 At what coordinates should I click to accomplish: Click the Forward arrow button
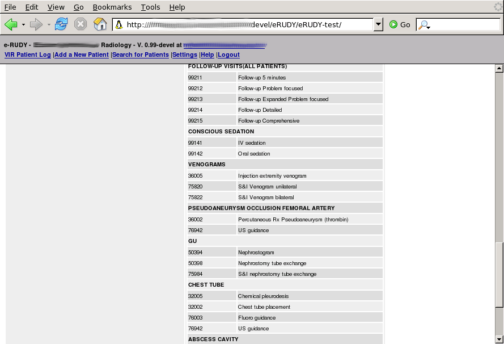point(36,24)
